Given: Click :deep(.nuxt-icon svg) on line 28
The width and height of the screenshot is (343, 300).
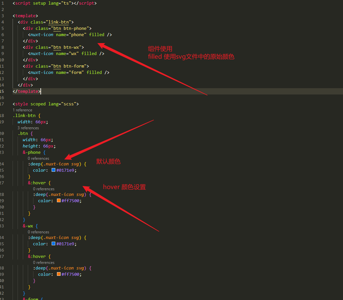Looking at the screenshot, I should click(60, 194).
